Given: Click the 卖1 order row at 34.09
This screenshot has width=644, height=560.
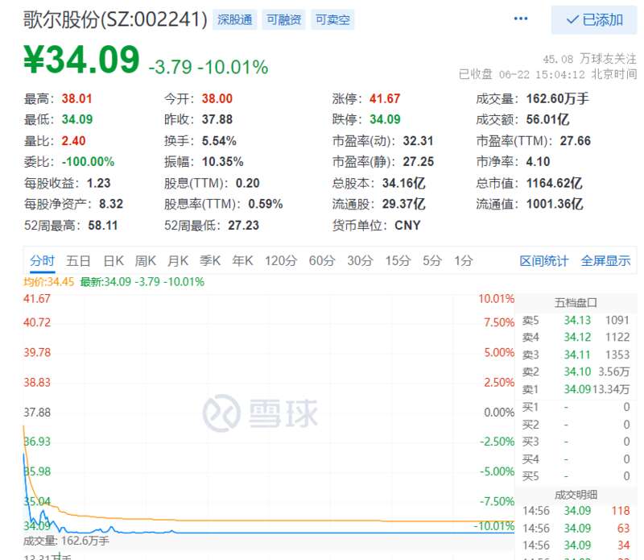Looking at the screenshot, I should tap(576, 389).
